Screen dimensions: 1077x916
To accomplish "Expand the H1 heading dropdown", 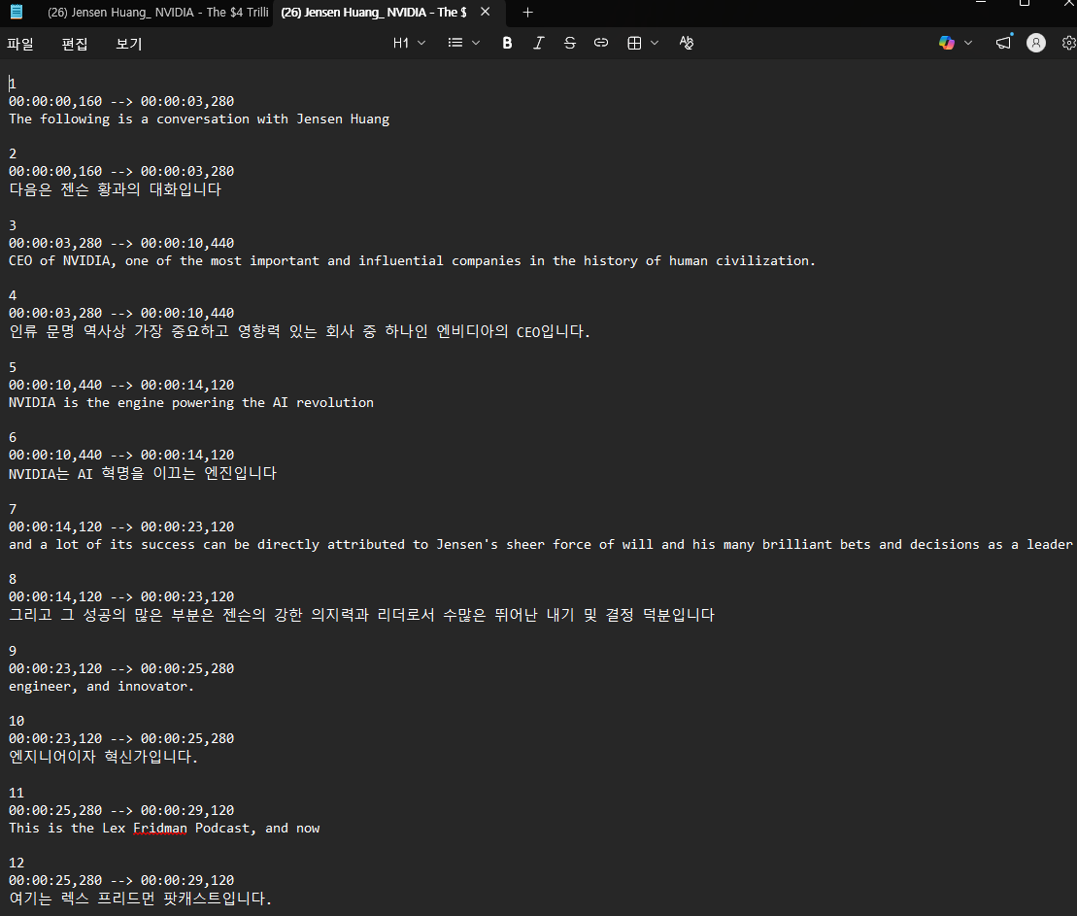I will (x=409, y=43).
